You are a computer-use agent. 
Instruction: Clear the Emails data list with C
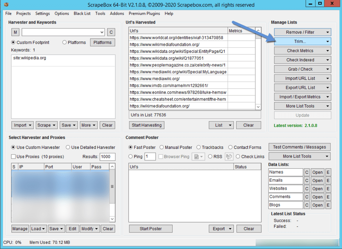click(307, 181)
